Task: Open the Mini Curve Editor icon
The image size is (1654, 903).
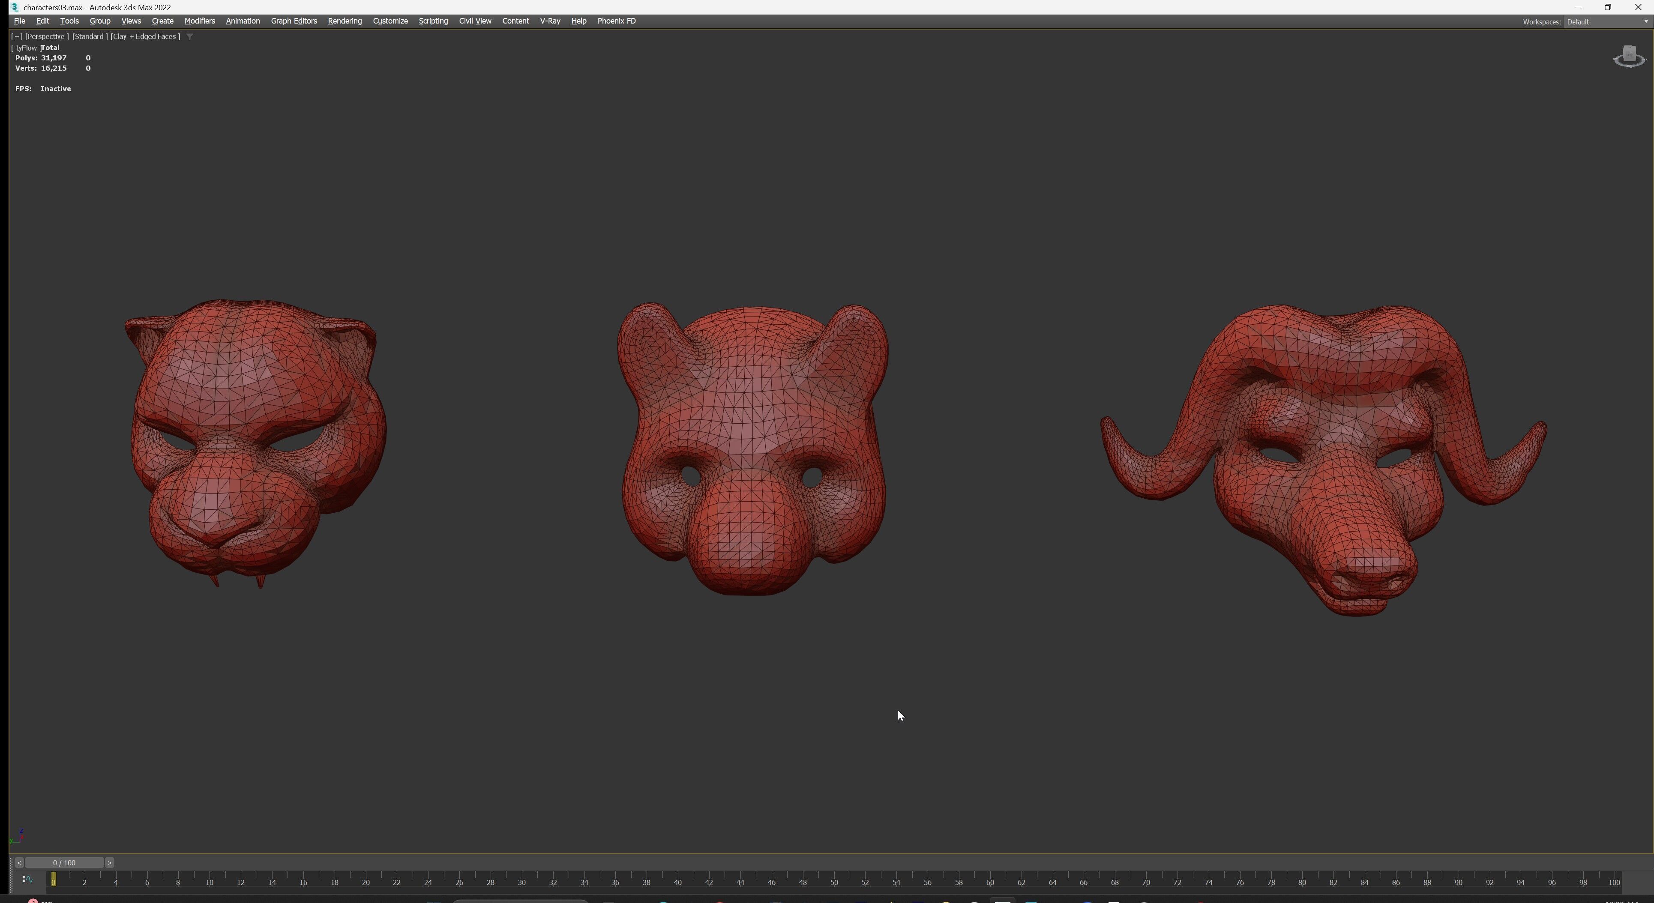Action: click(27, 879)
